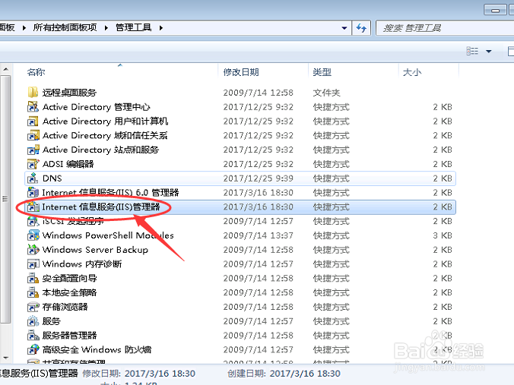Select the 本地安全策略 icon

33,292
